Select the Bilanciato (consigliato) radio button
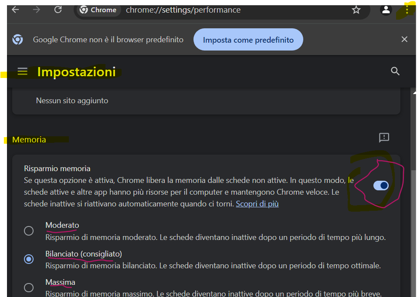The image size is (417, 297). 29,259
